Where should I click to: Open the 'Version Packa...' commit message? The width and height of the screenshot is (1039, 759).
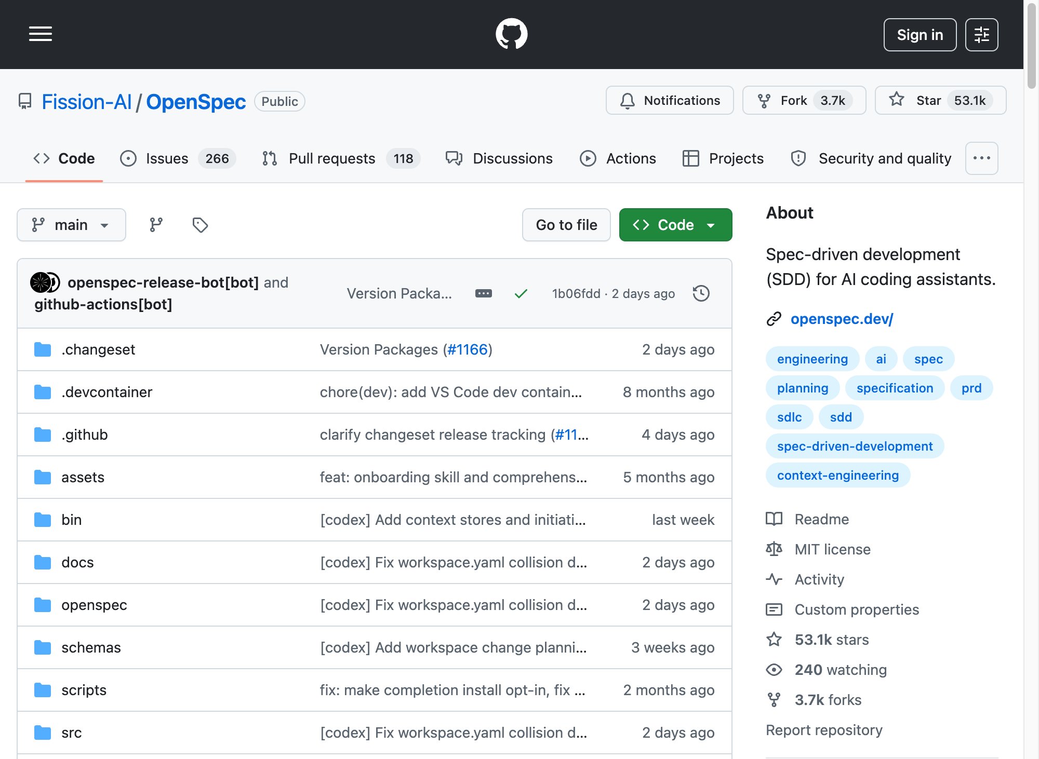pyautogui.click(x=399, y=293)
